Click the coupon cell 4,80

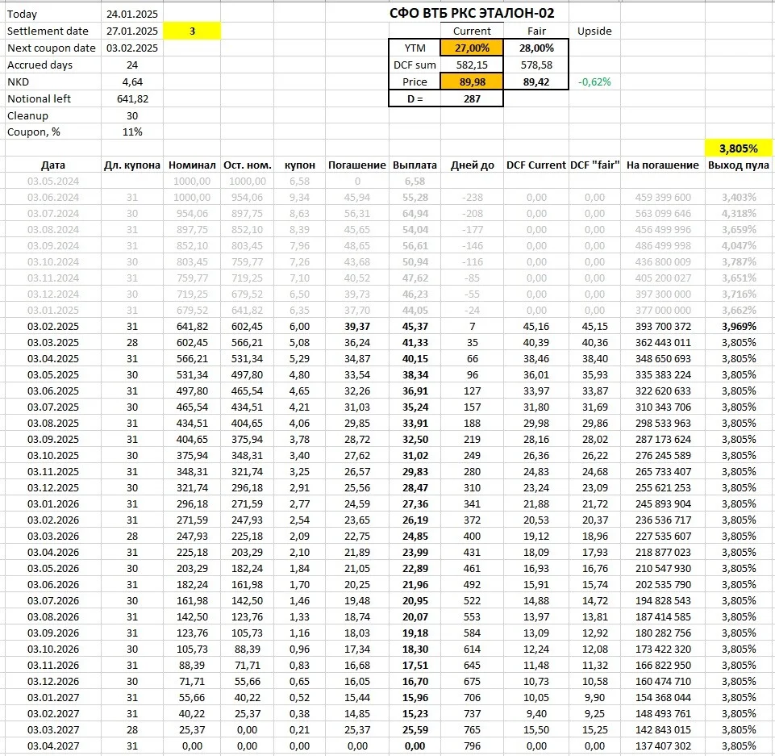pyautogui.click(x=299, y=375)
